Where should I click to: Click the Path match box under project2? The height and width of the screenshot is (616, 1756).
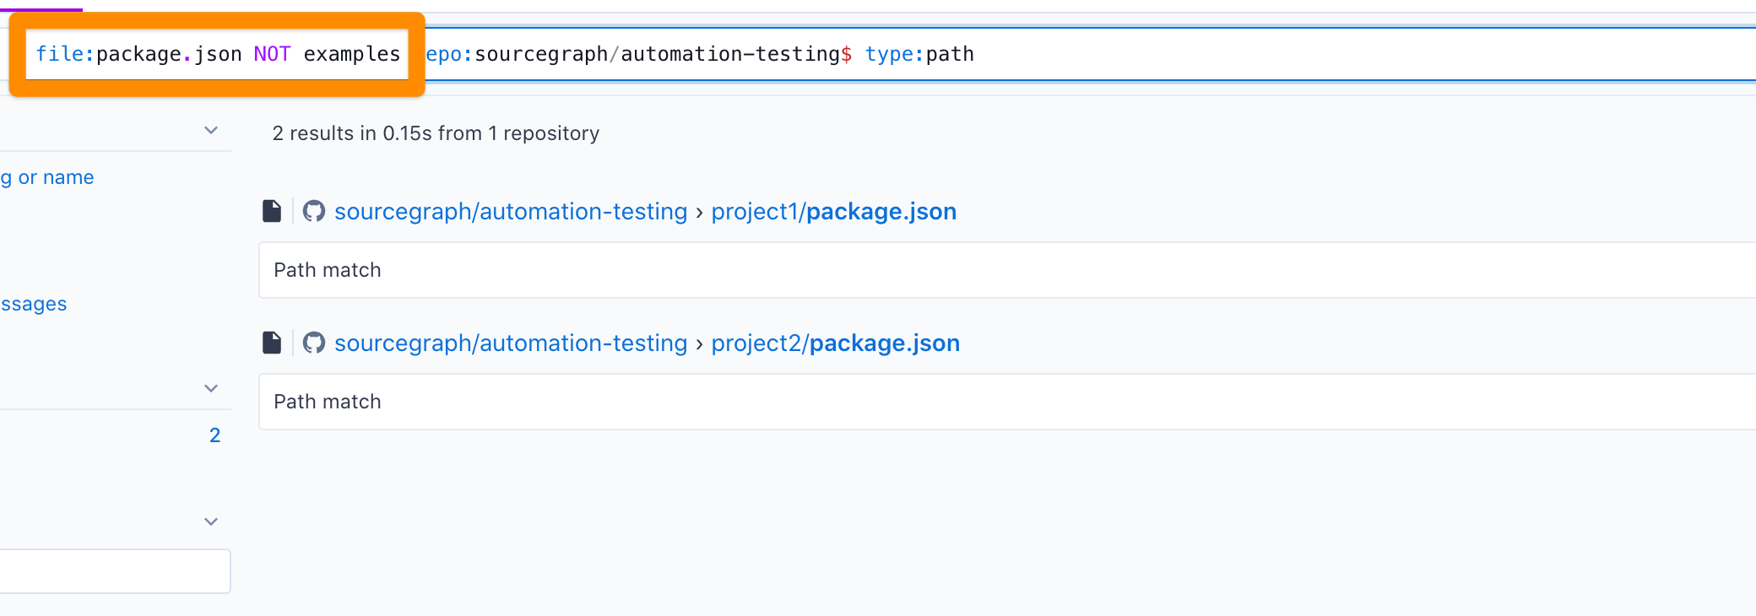click(1007, 402)
